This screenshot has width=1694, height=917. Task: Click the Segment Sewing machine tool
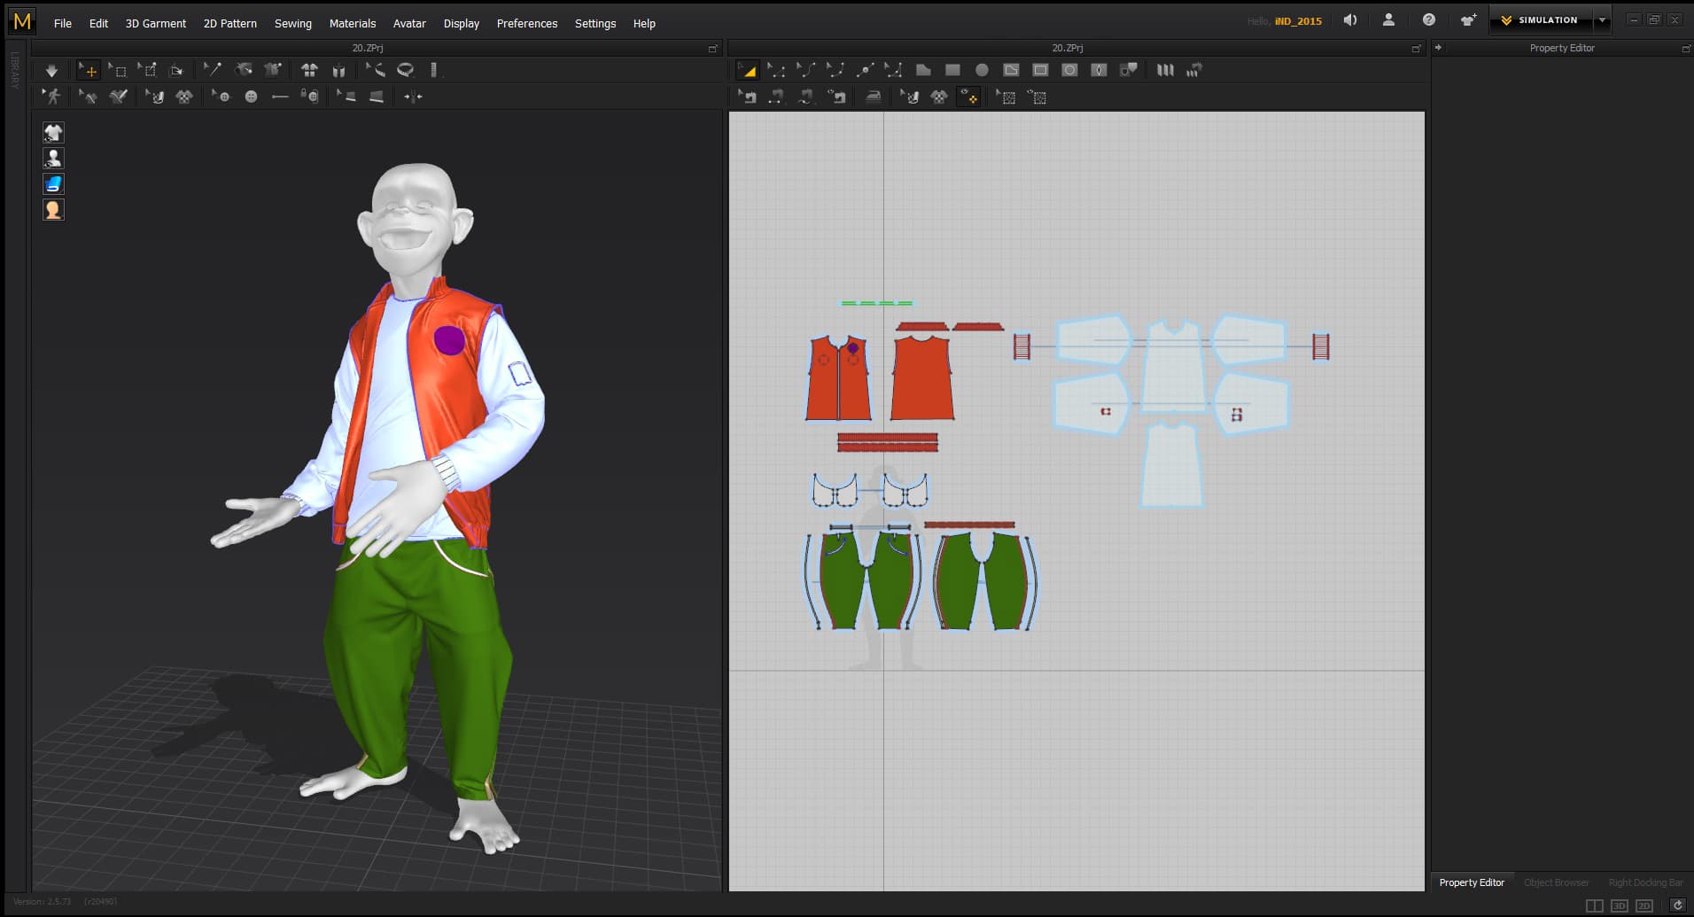point(777,97)
